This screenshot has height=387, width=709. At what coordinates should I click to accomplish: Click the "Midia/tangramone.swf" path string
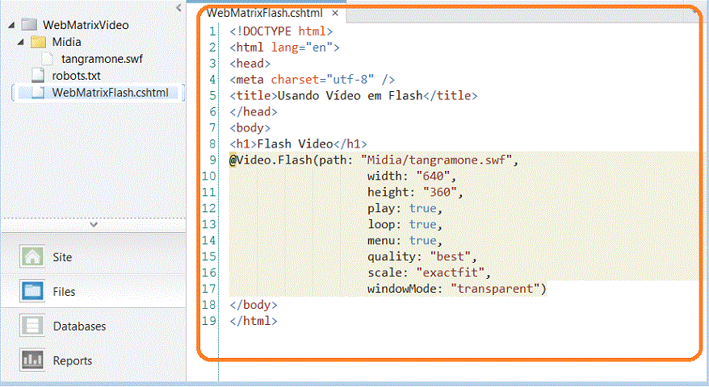pyautogui.click(x=436, y=160)
